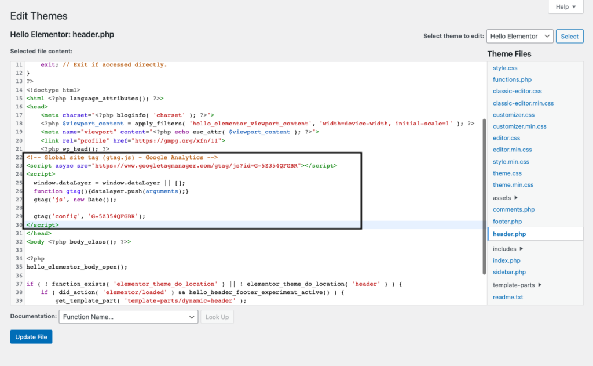
Task: Click hello_elementor_body_open() line
Action: (x=77, y=267)
